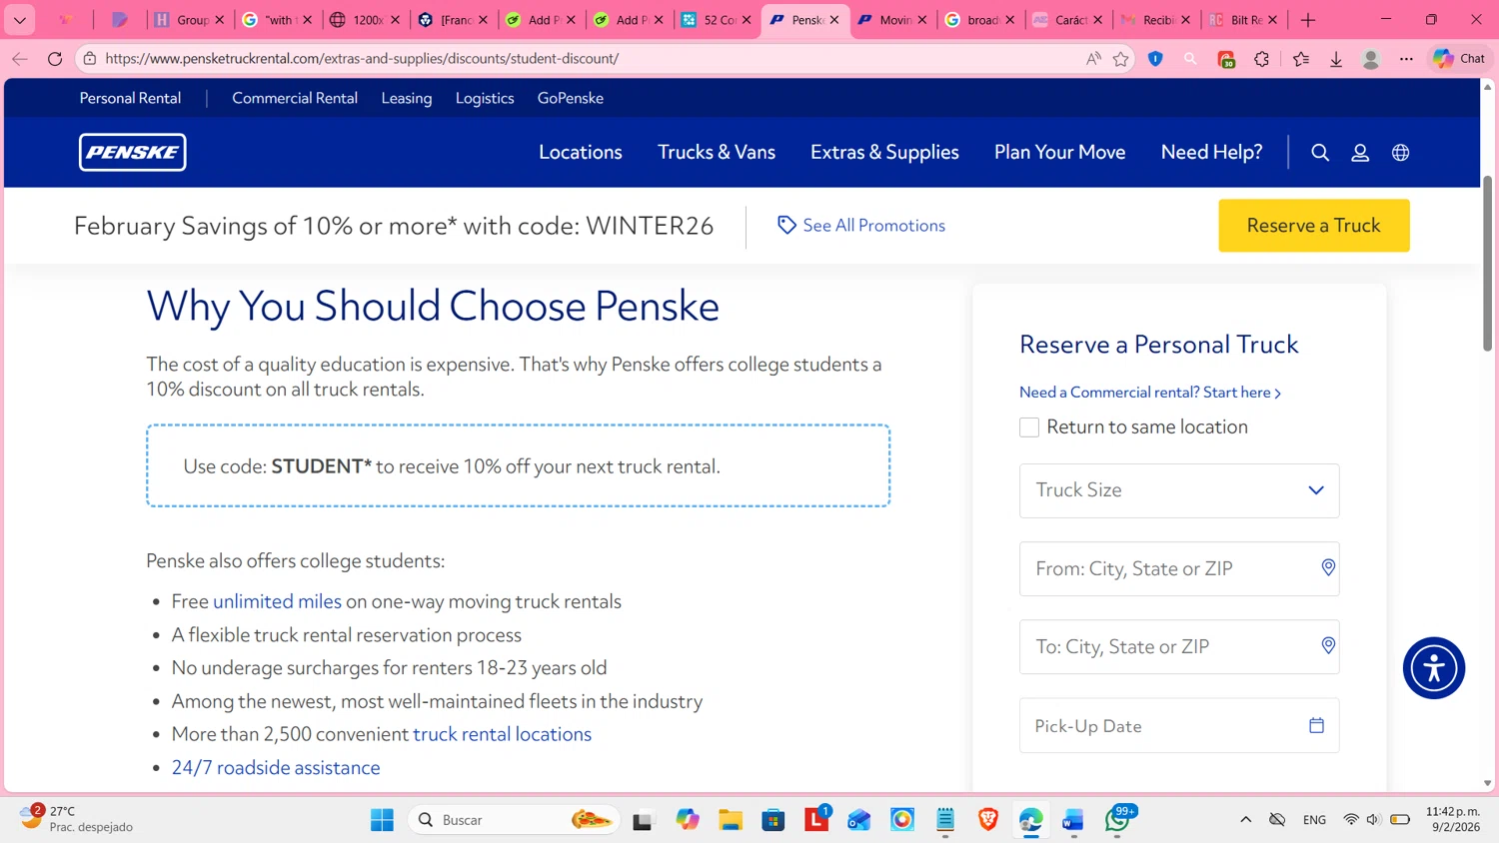Open the Extras & Supplies menu
The height and width of the screenshot is (843, 1499).
point(884,153)
